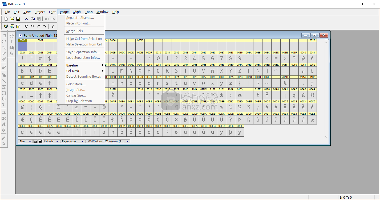Expand the Baseline submenu

(x=84, y=65)
